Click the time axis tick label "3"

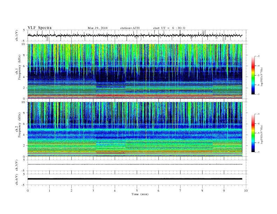click(x=93, y=191)
